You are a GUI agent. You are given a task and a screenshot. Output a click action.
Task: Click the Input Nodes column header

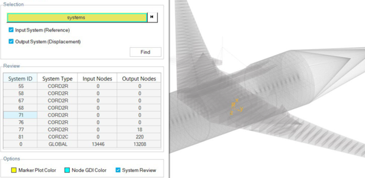(97, 79)
